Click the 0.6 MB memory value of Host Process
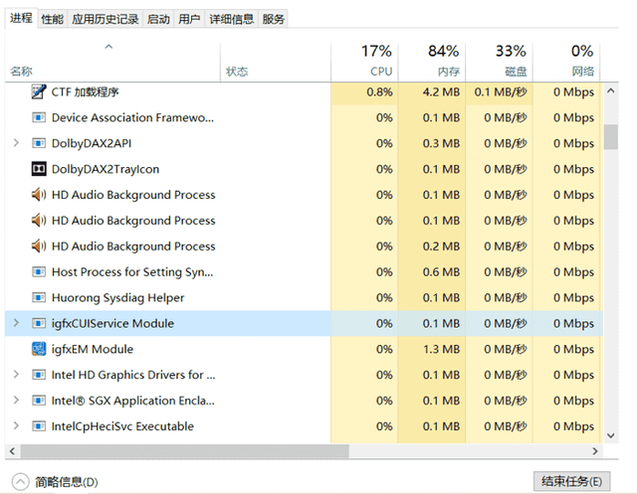 [441, 271]
